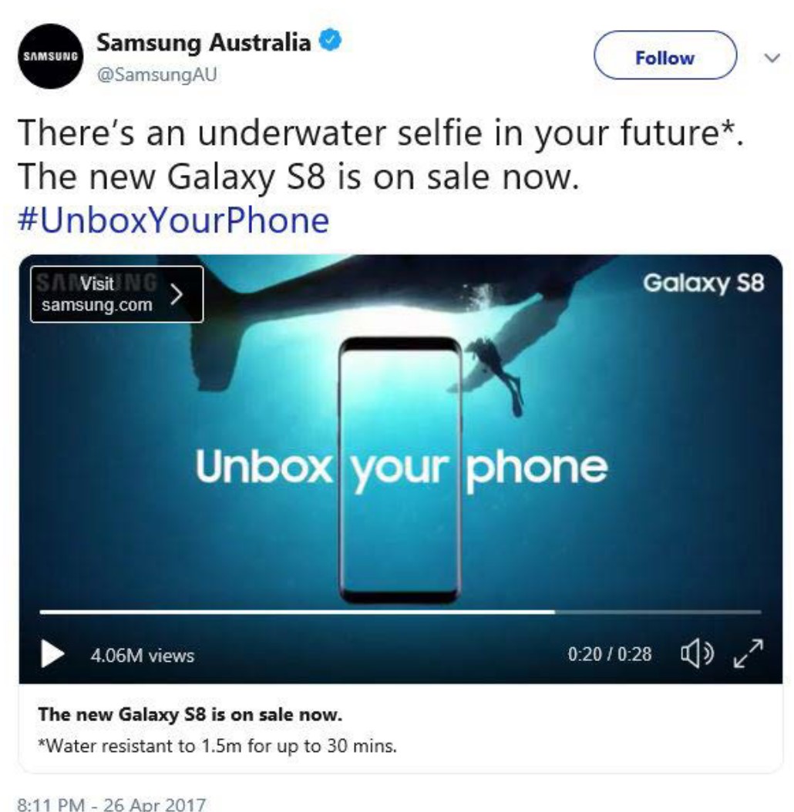Click the @SamsungAU handle
Viewport: 794px width, 812px height.
click(156, 75)
